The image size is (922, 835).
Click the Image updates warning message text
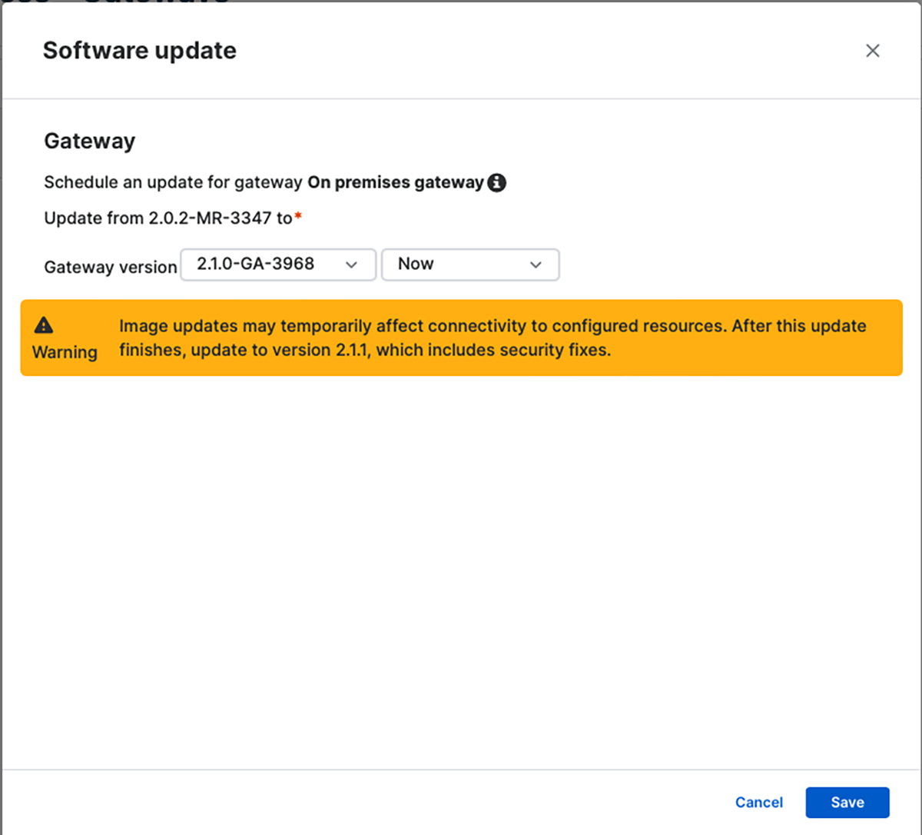click(421, 326)
